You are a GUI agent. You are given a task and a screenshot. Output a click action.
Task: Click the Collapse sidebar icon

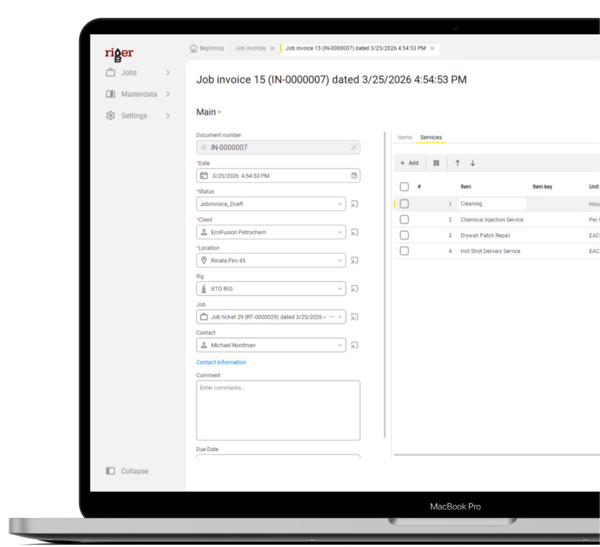[111, 471]
